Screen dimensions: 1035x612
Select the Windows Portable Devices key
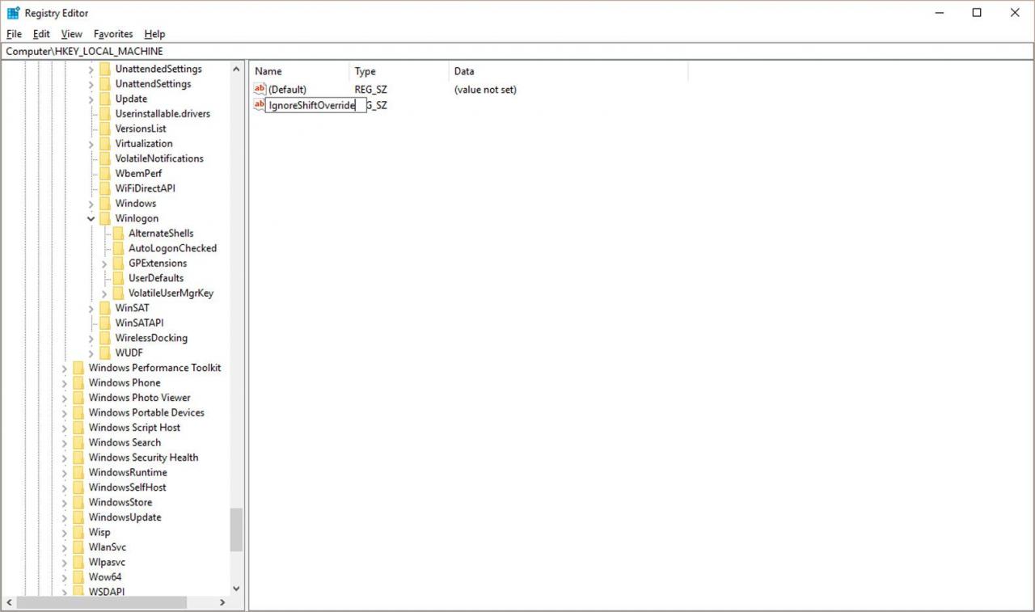(x=146, y=412)
